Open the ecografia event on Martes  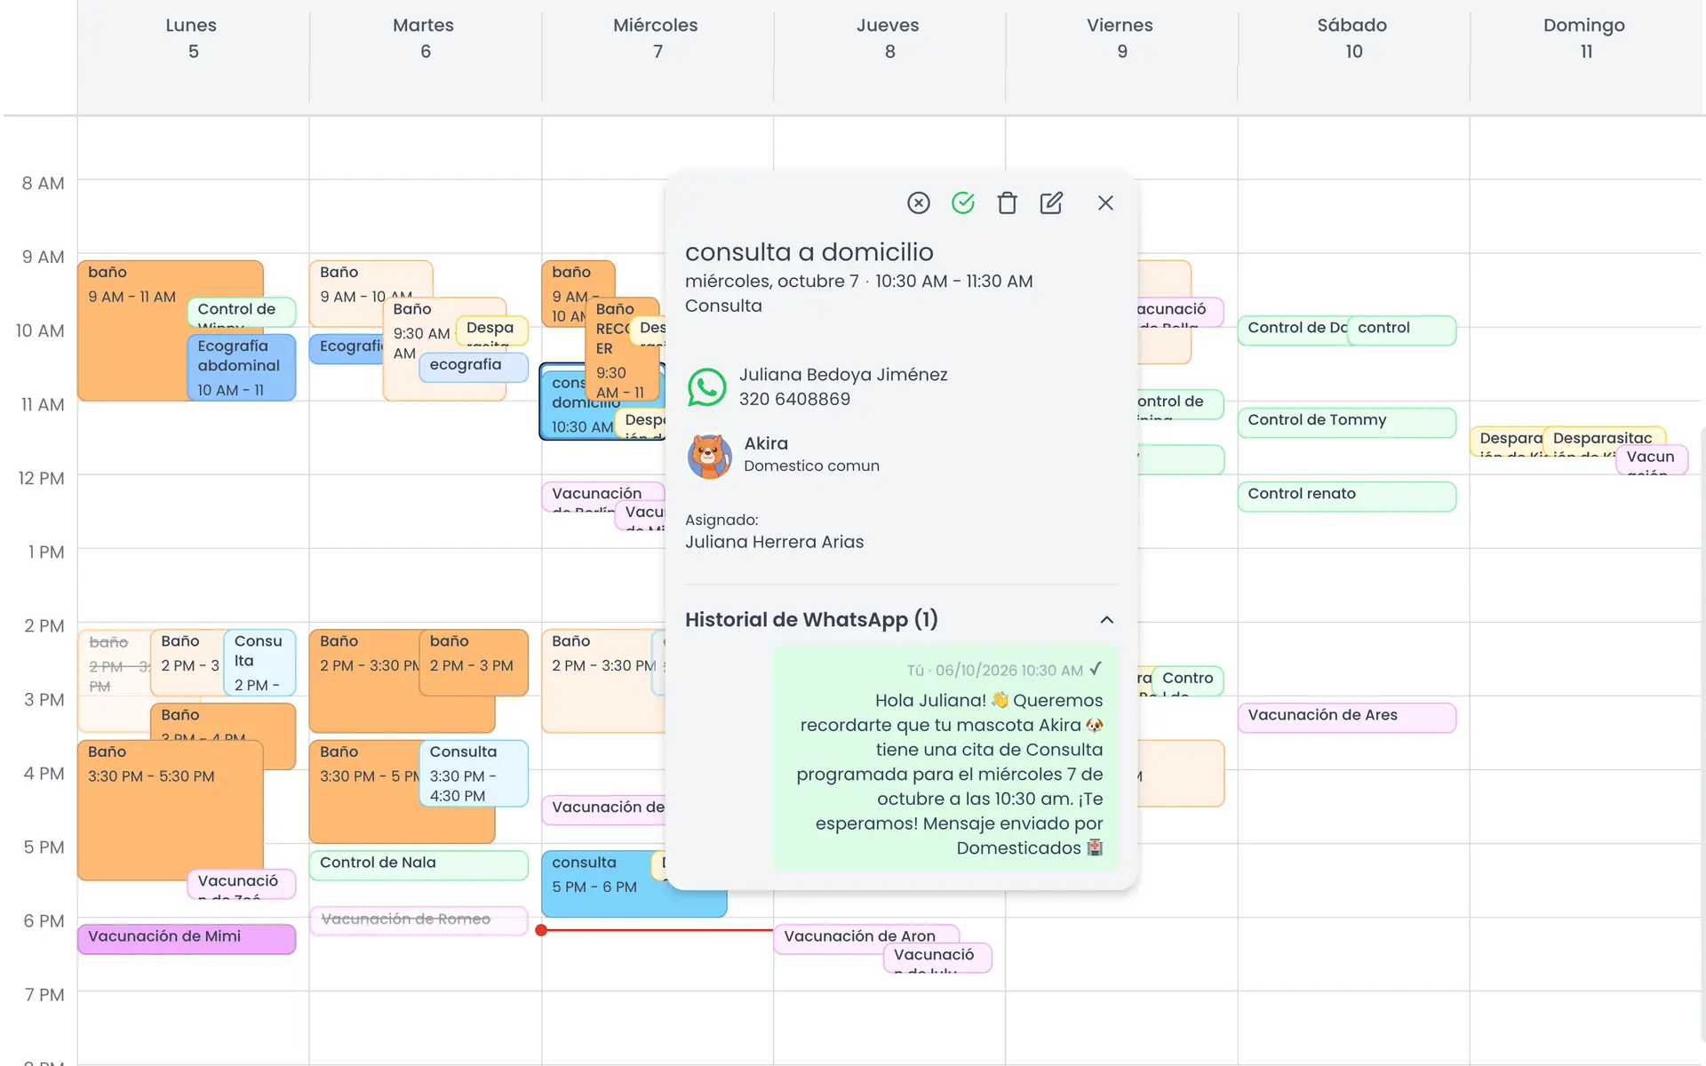coord(473,367)
